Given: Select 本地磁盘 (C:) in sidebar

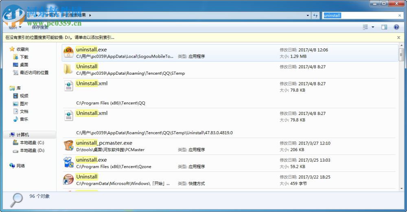Looking at the screenshot, I should coord(32,143).
